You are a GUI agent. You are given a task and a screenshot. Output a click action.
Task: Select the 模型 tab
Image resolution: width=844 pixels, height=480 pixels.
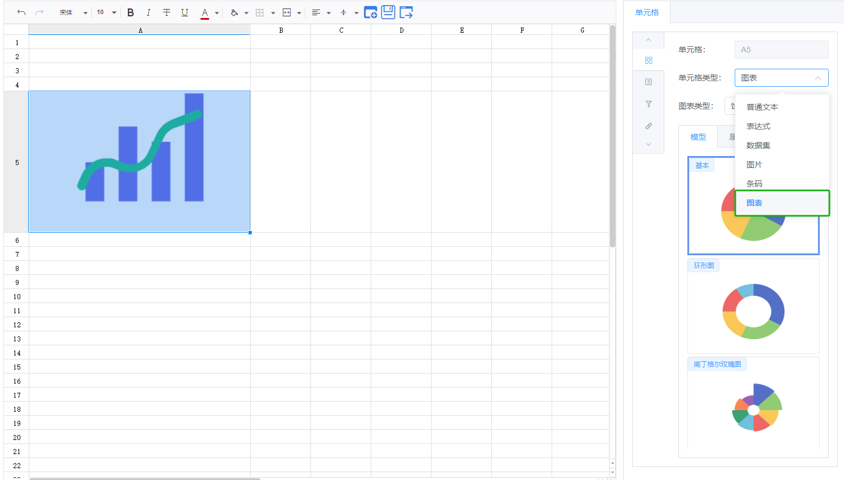(698, 137)
